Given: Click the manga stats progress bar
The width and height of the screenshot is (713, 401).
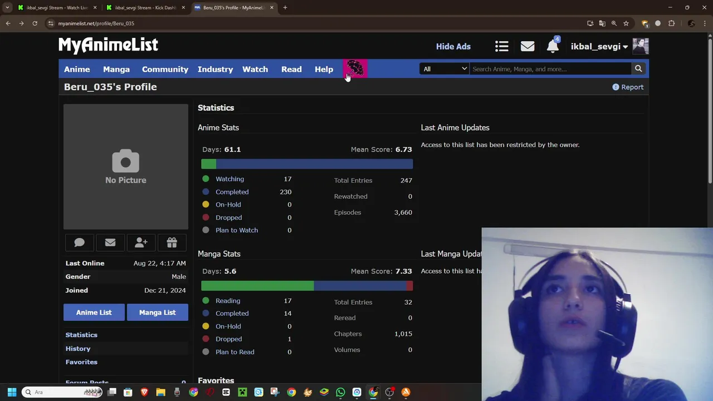Looking at the screenshot, I should click(x=307, y=286).
